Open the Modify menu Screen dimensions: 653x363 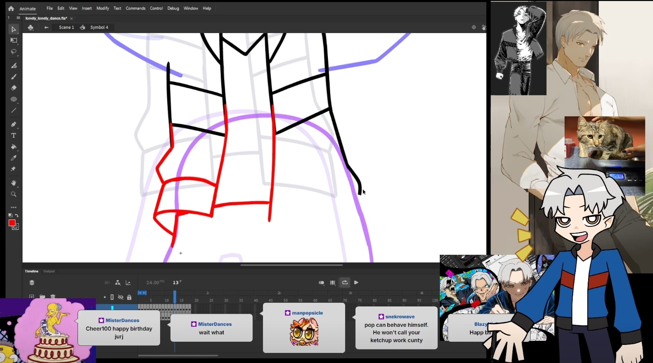click(103, 8)
